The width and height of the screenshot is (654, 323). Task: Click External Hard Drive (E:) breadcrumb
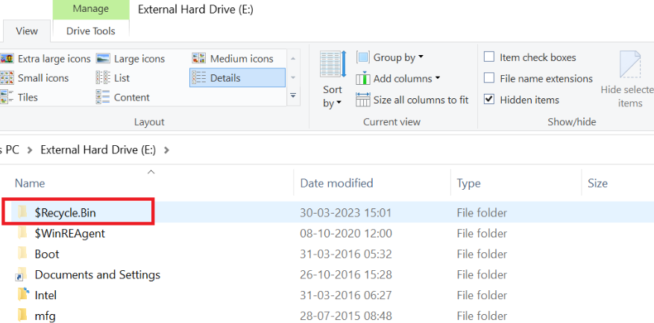coord(98,150)
